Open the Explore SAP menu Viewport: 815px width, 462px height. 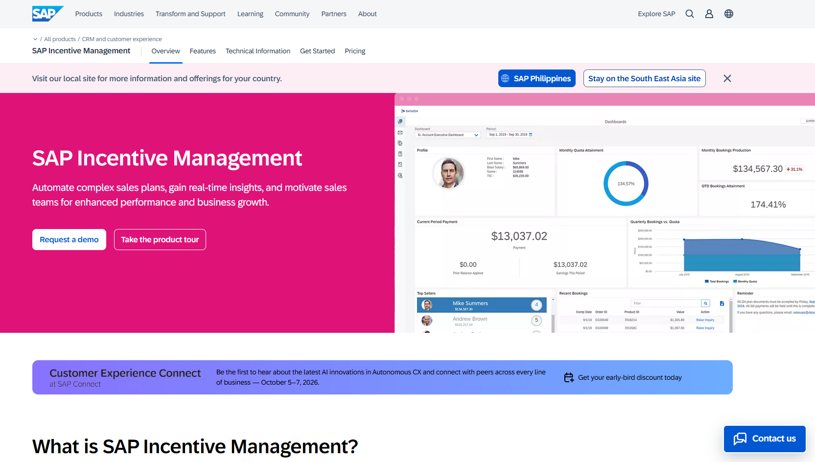coord(656,14)
